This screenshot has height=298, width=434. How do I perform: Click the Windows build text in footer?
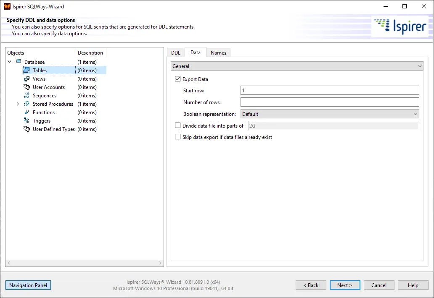pyautogui.click(x=173, y=288)
